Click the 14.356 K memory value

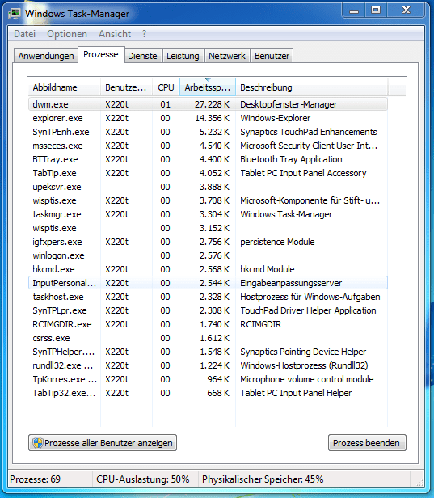(212, 118)
